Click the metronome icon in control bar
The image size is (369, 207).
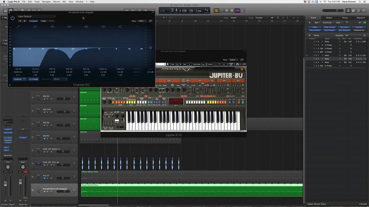pos(243,11)
